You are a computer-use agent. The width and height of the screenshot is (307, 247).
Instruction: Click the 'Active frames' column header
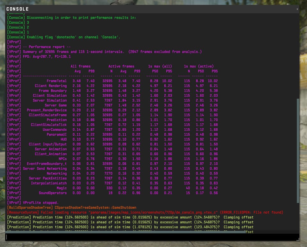121,66
